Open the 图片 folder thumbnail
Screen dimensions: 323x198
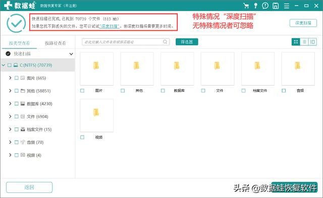96,69
